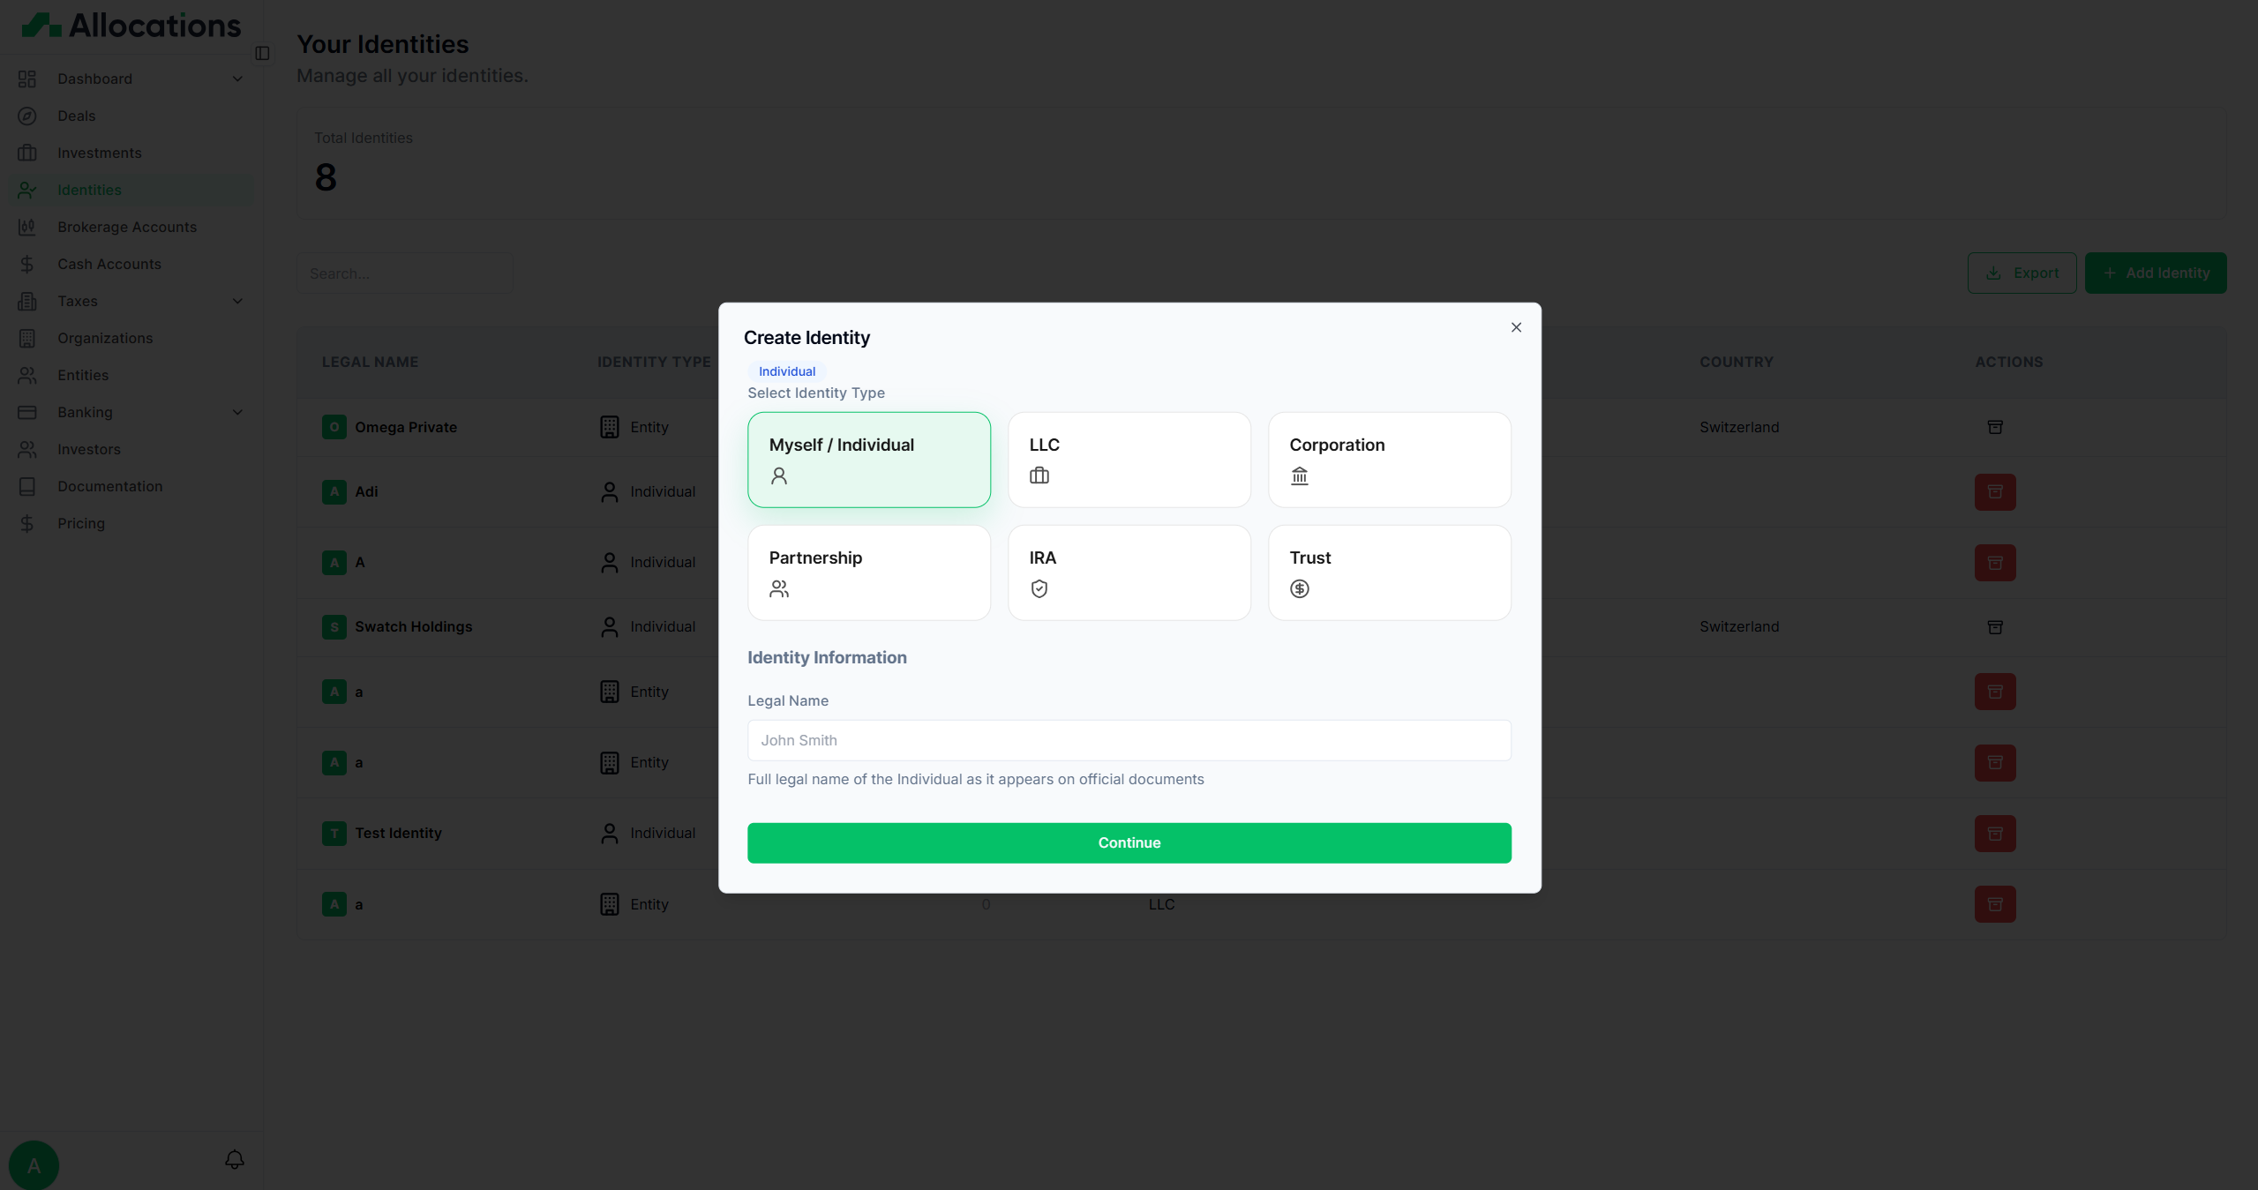2258x1190 pixels.
Task: Click archive icon in Swatch Holdings row
Action: 1994,627
